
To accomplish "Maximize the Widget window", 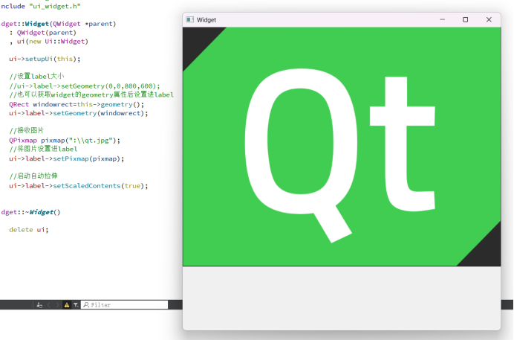I will pyautogui.click(x=465, y=19).
